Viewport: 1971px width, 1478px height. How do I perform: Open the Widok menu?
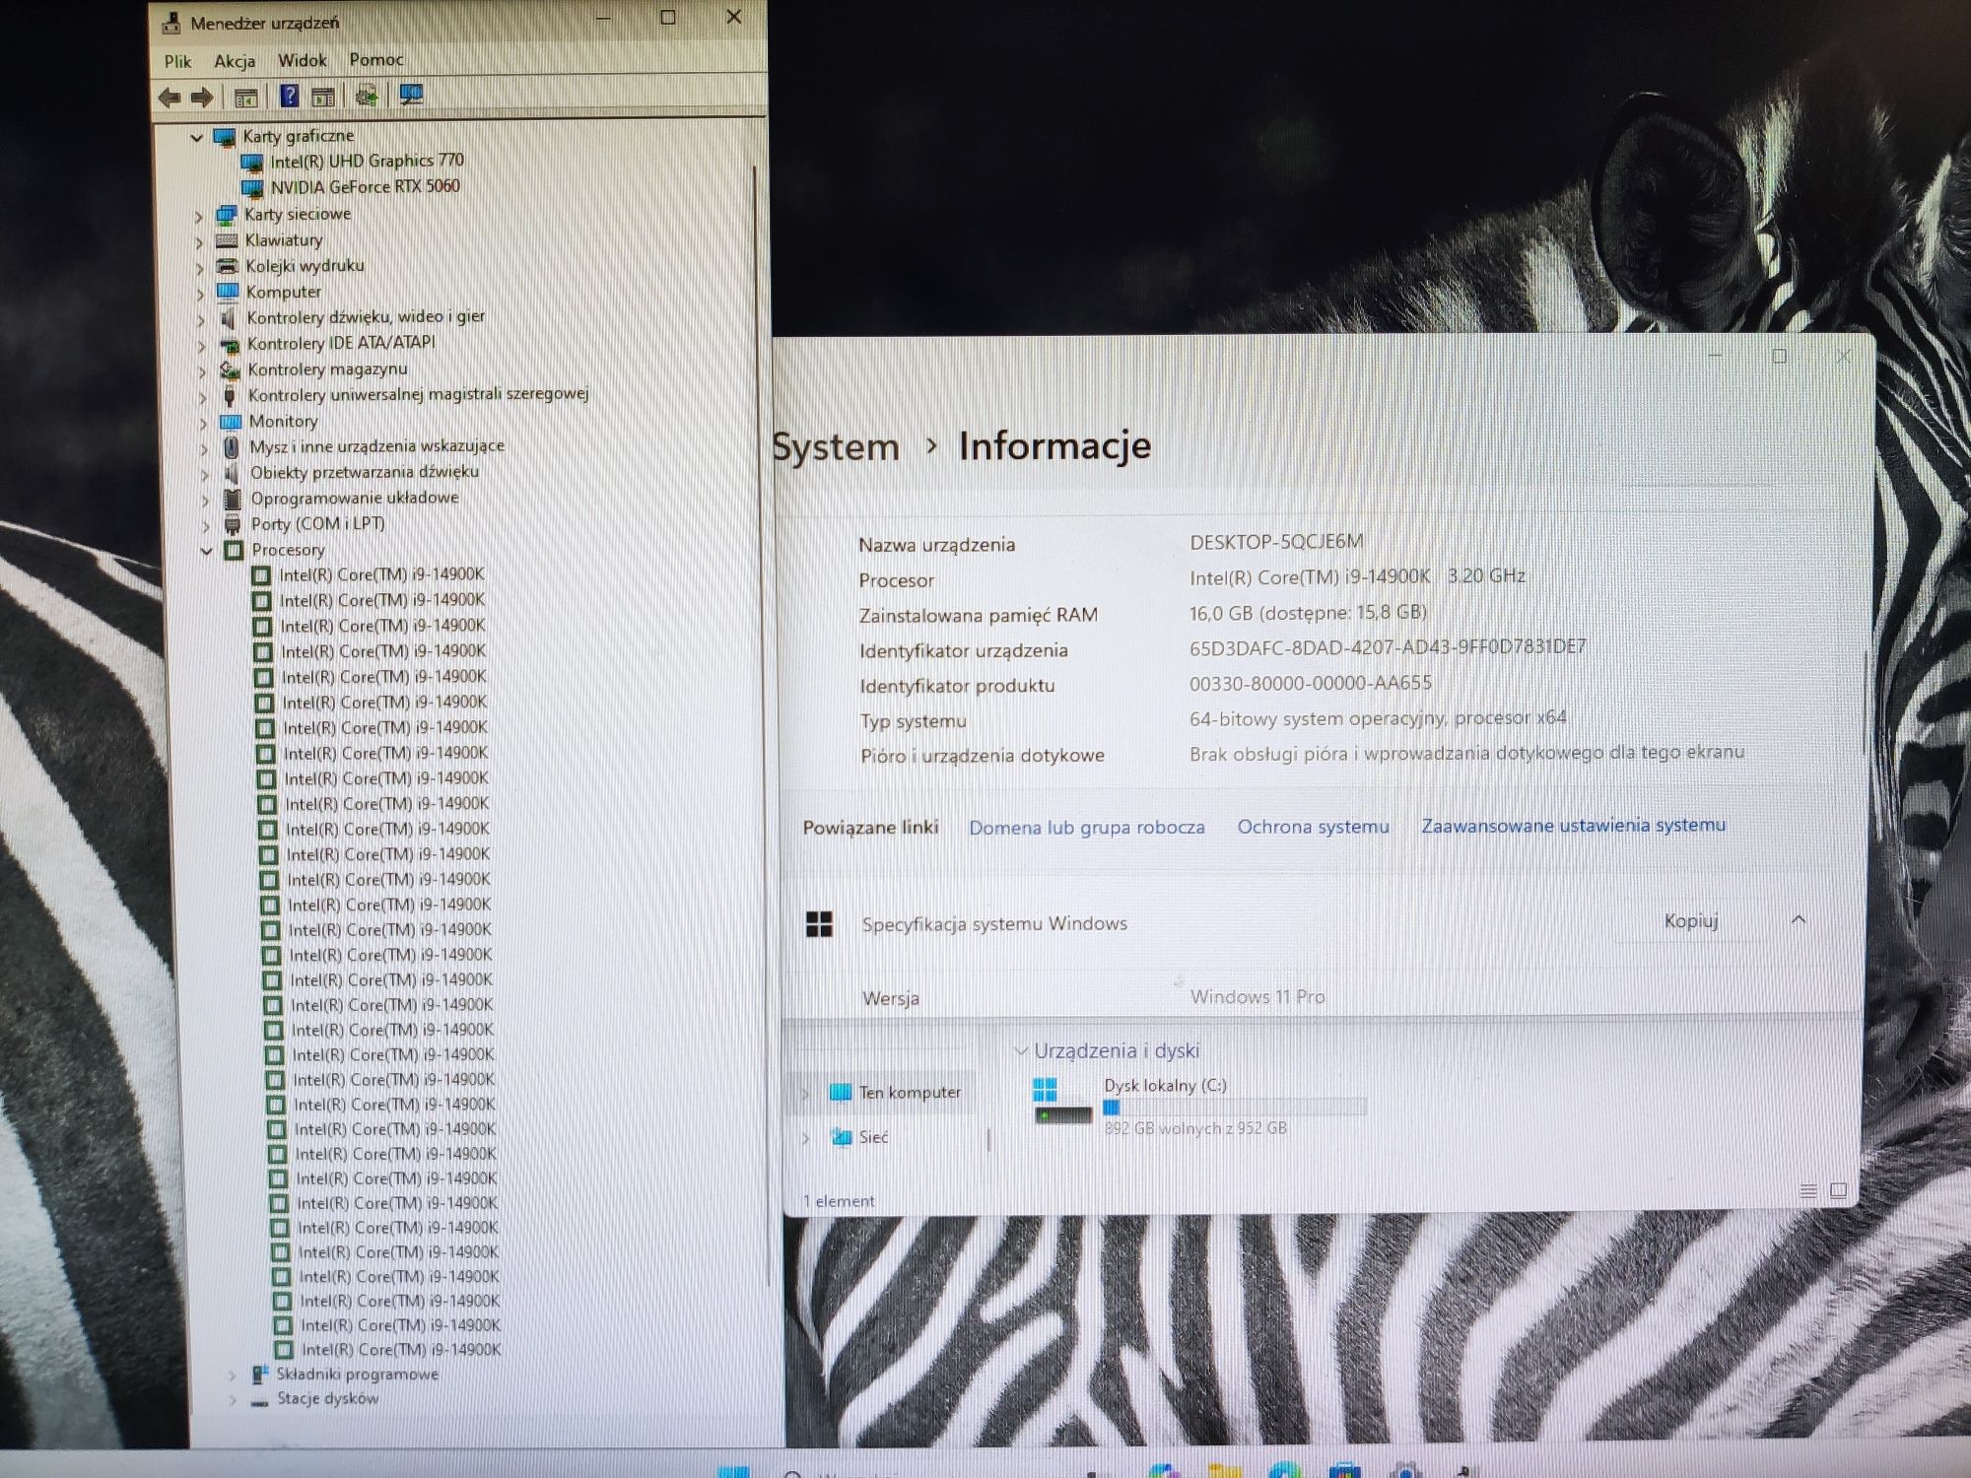[302, 60]
